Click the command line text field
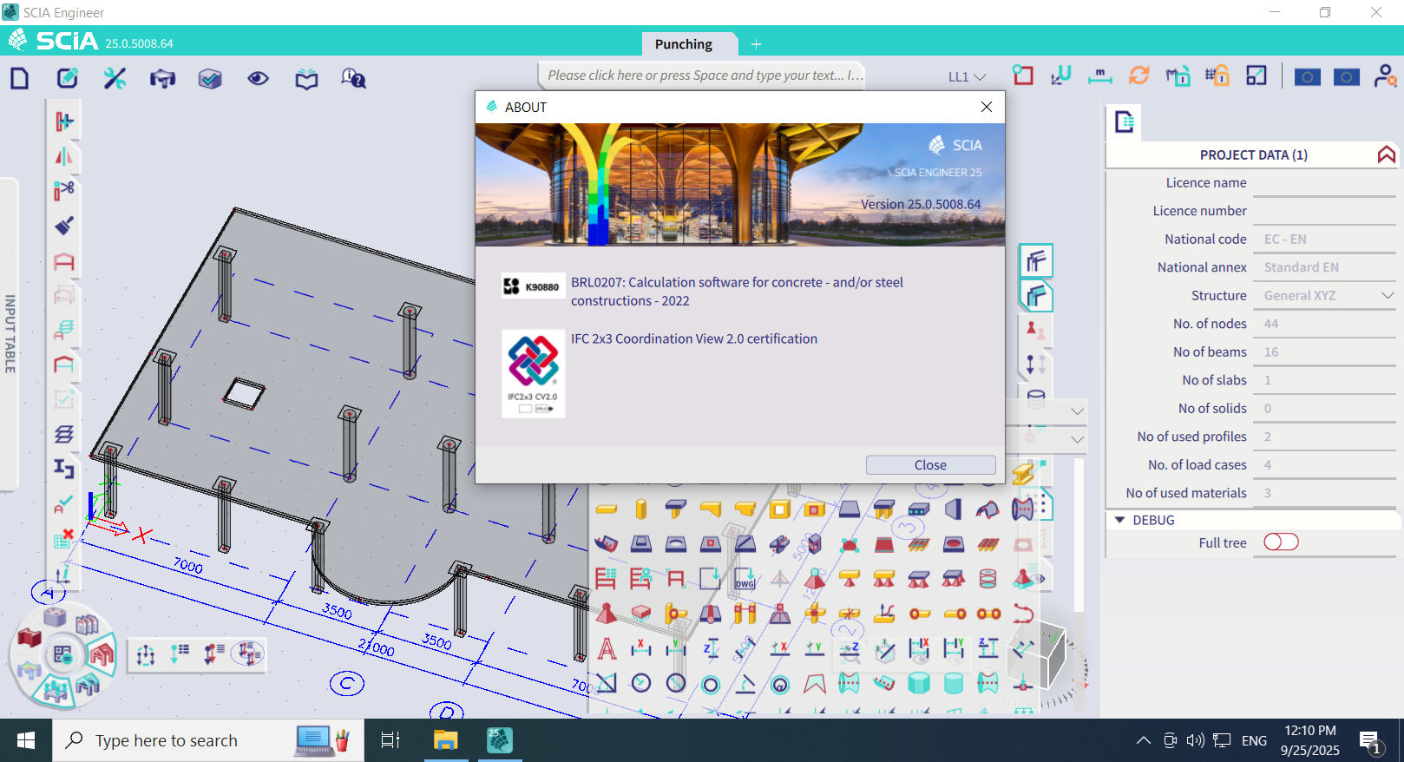The width and height of the screenshot is (1404, 762). [x=704, y=76]
